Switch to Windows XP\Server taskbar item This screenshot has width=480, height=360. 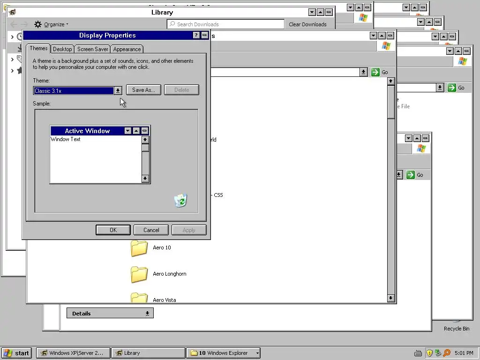click(73, 353)
